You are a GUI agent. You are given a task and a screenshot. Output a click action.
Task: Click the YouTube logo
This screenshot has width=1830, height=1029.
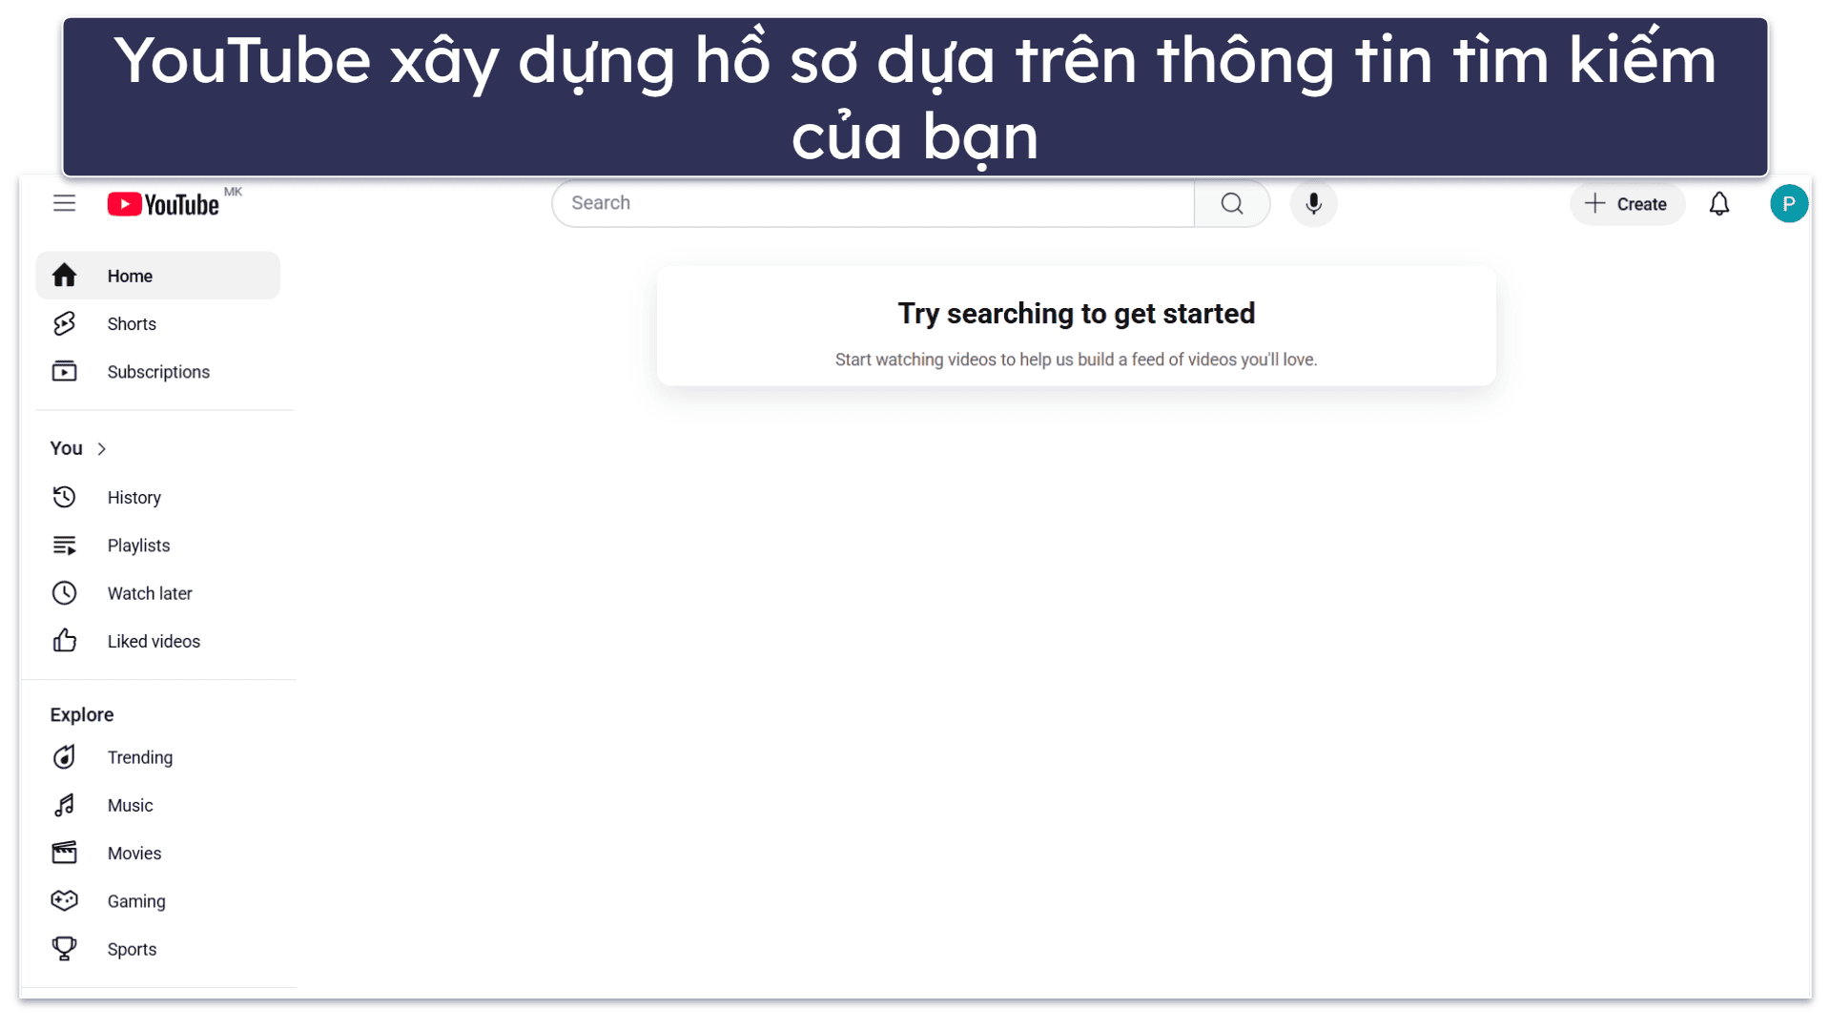[163, 204]
